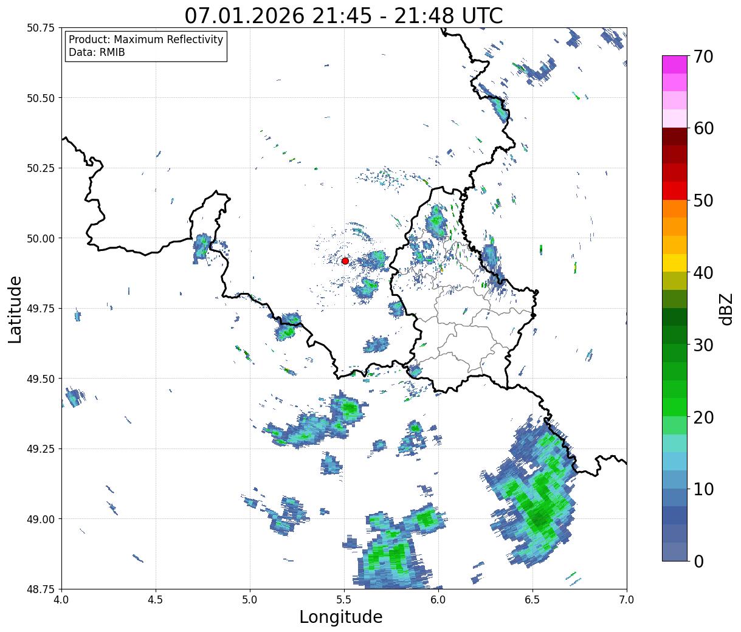Click the large green echo near 6.5 longitude, 49.0 latitude
The image size is (741, 632).
534,492
